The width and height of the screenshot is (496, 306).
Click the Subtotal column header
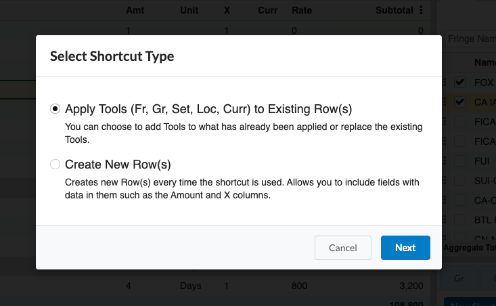click(394, 10)
